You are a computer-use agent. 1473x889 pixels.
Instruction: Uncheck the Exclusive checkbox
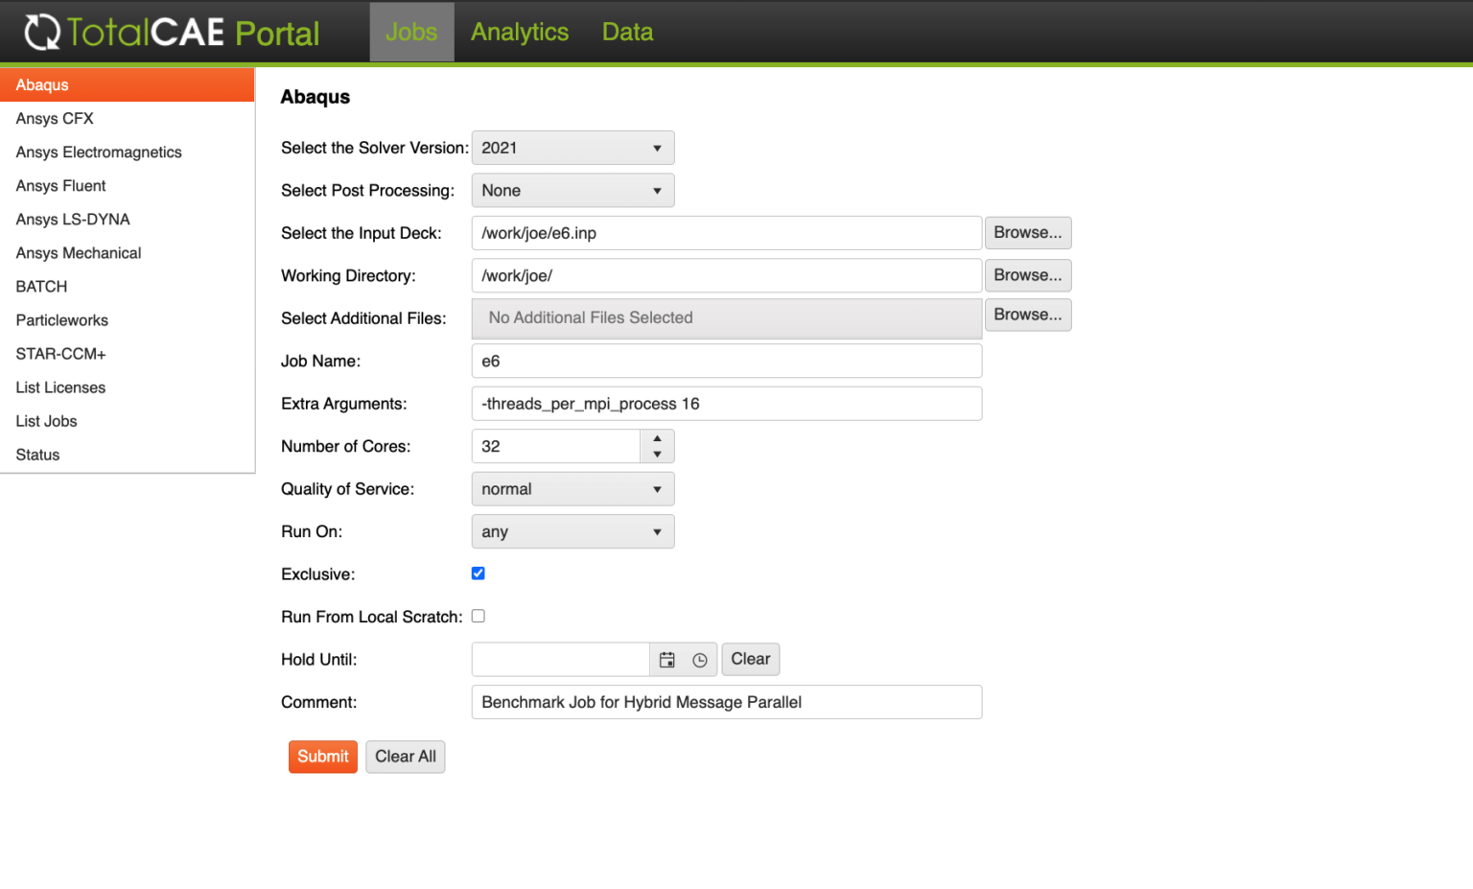478,573
